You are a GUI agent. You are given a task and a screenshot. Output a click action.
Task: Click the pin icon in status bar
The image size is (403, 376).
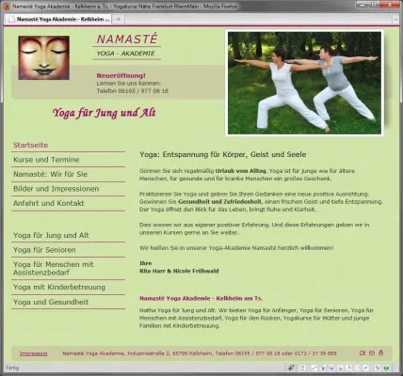click(291, 368)
